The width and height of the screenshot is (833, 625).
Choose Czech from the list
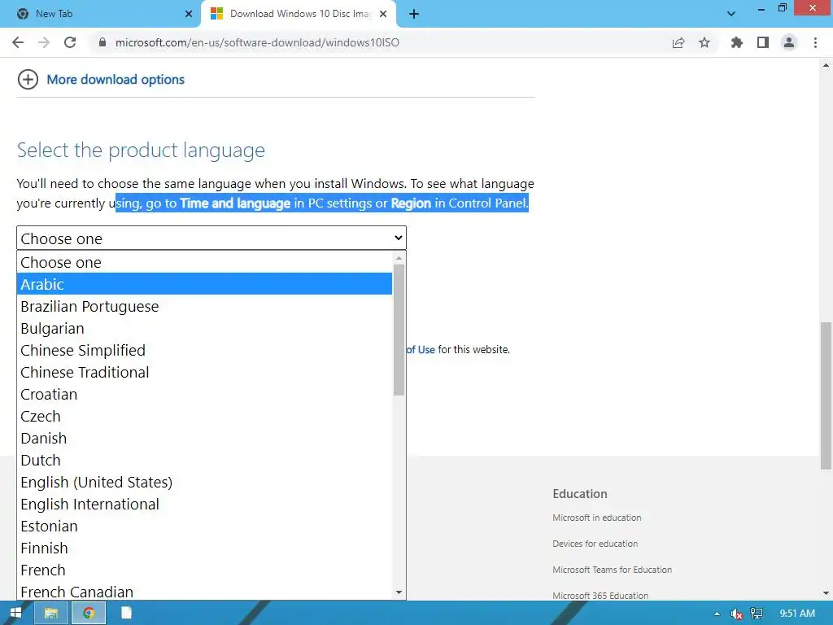(x=204, y=416)
